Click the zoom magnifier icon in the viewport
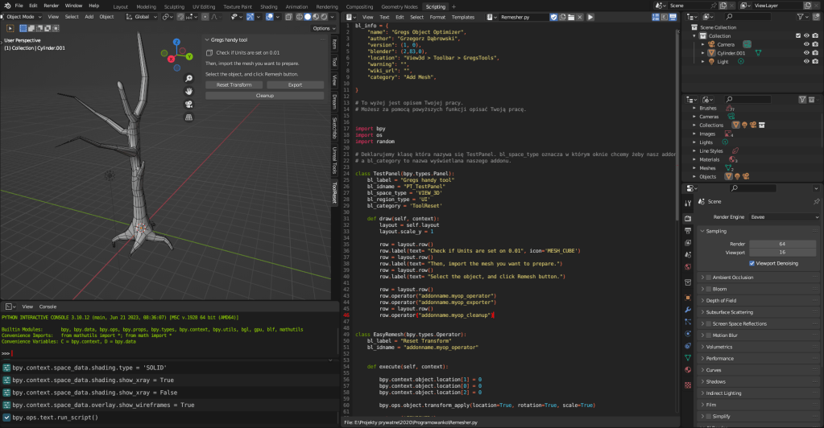The height and width of the screenshot is (428, 824). (188, 78)
